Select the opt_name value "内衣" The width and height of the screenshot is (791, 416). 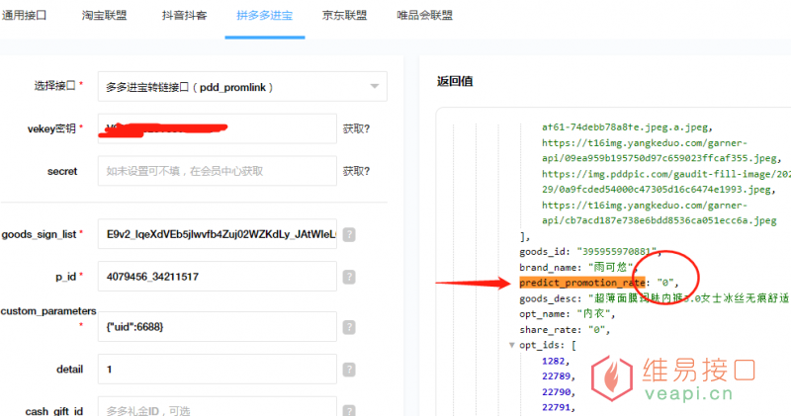593,314
